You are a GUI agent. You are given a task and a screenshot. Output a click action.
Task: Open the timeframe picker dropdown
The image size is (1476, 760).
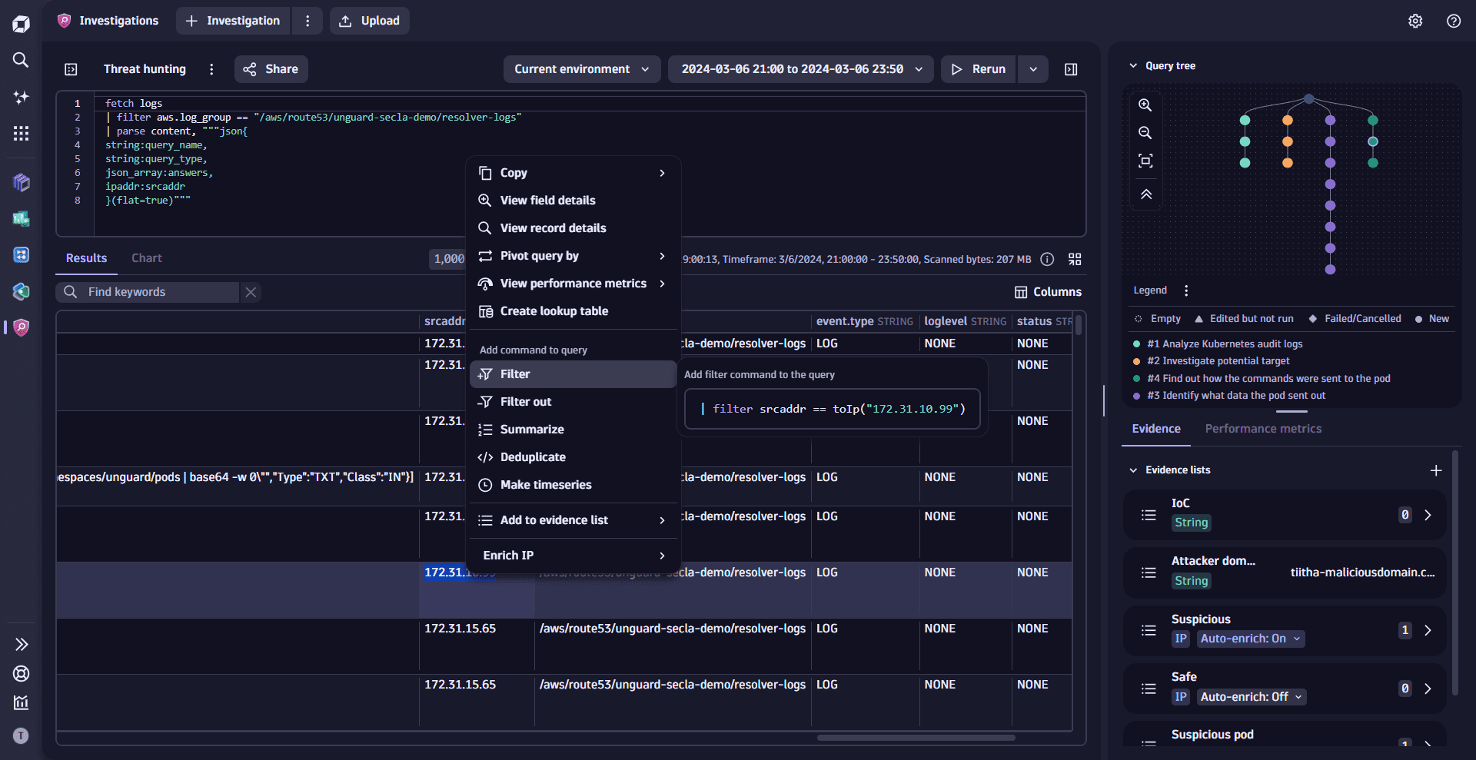pos(801,69)
